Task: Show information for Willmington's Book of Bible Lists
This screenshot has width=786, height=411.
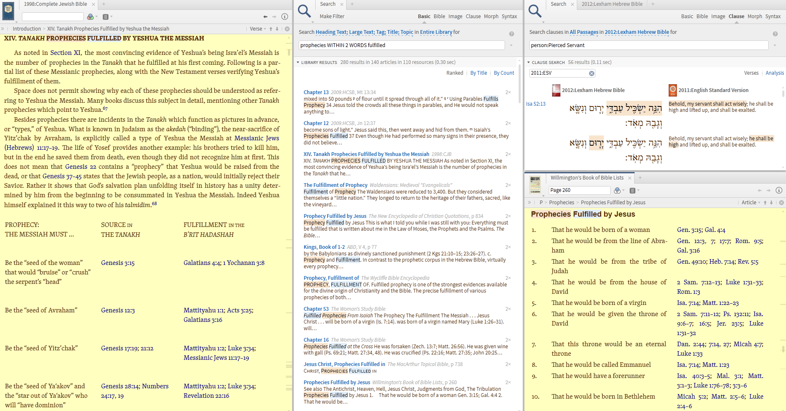Action: [x=779, y=190]
